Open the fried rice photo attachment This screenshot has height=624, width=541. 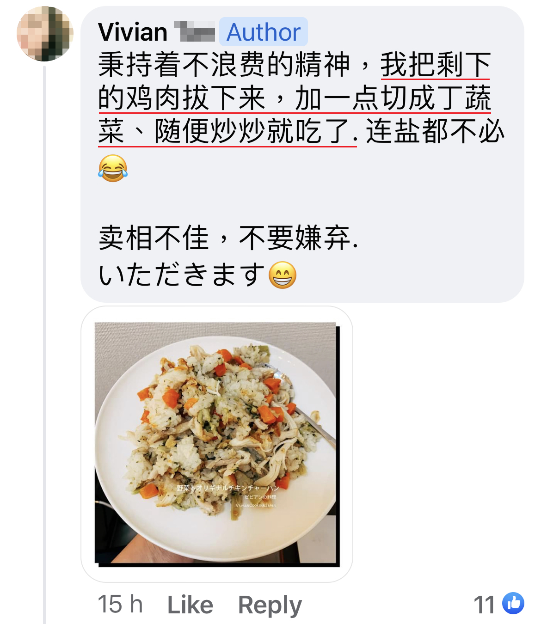pos(217,444)
